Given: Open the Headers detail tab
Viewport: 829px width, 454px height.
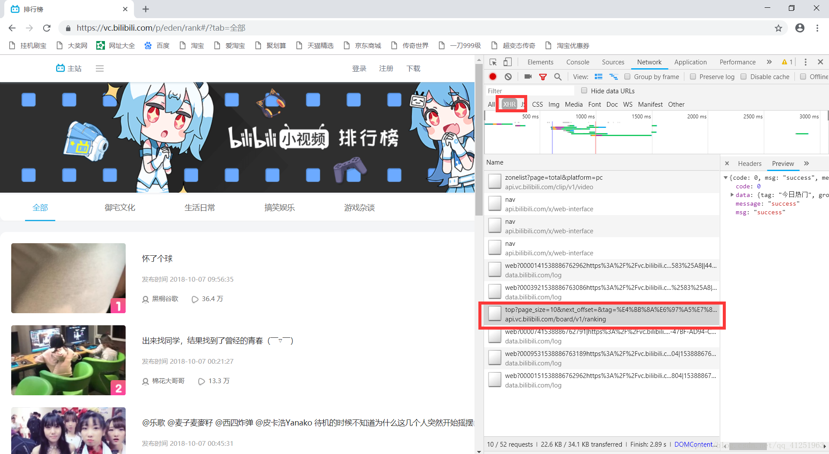Looking at the screenshot, I should (x=750, y=163).
